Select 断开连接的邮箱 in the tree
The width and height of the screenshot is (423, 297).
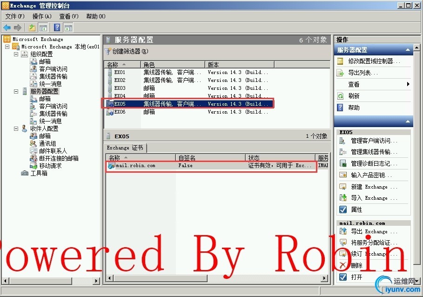pyautogui.click(x=59, y=158)
